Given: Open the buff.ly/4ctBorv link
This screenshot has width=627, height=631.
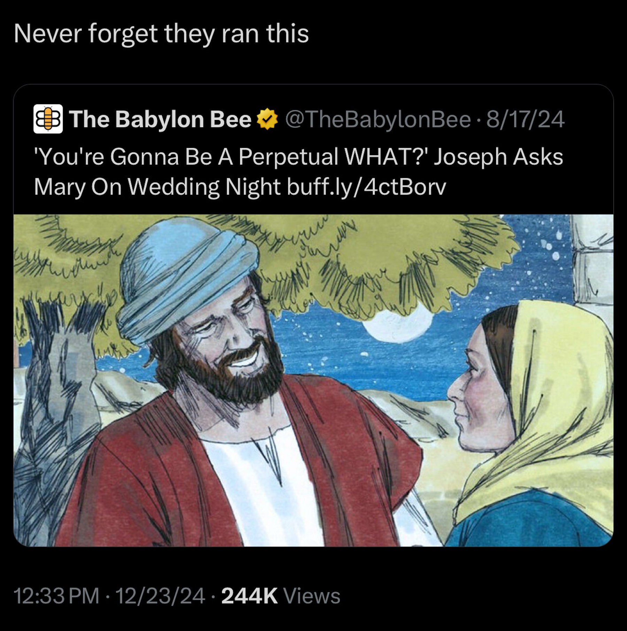Looking at the screenshot, I should [x=366, y=187].
